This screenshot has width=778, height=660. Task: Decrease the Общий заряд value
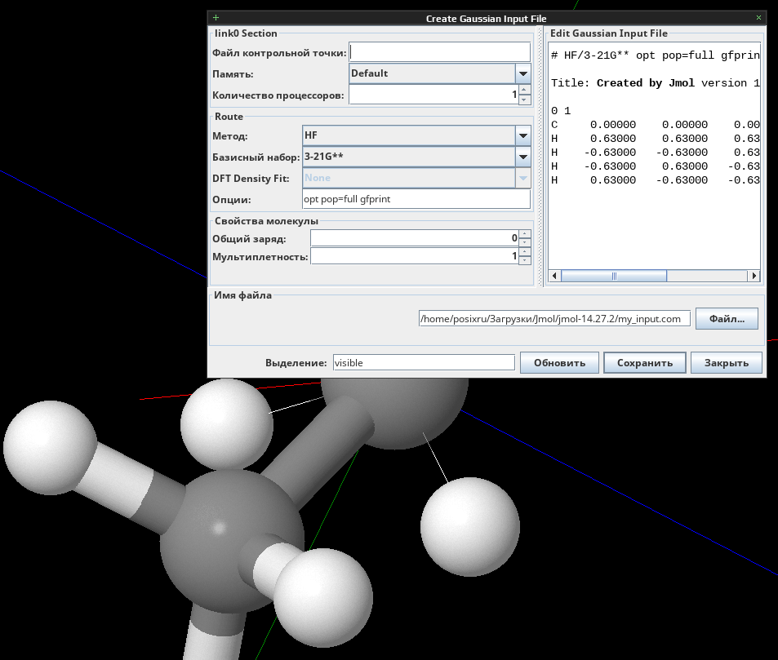coord(524,242)
